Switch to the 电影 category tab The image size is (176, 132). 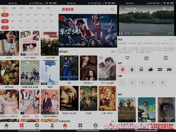(x=13, y=8)
